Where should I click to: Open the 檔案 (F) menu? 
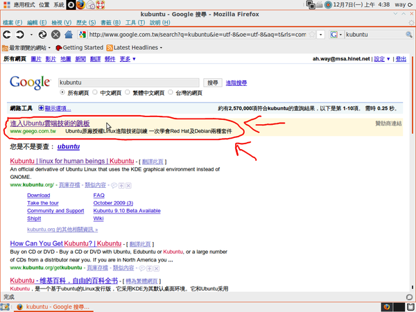coord(12,23)
